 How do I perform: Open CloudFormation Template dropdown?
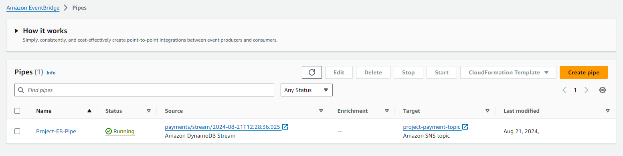pos(508,72)
